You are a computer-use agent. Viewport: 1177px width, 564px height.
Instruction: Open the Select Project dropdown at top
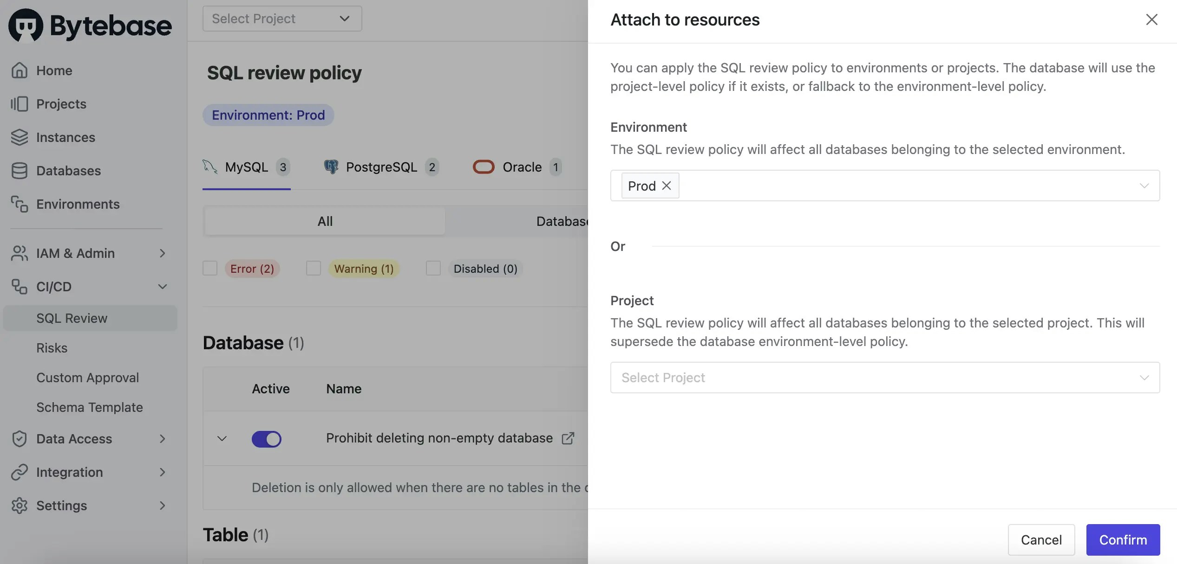(x=281, y=19)
